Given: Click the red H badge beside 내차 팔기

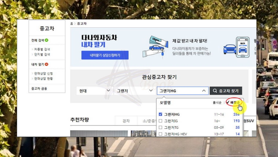Looking at the screenshot, I should [x=46, y=64].
